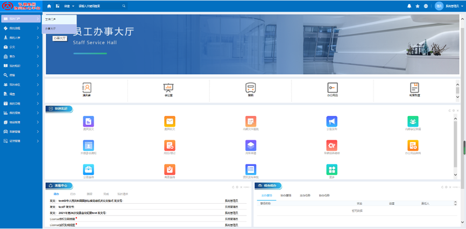466x229 pixels.
Task: Open 我的会议 people icon in sidebar
Action: pyautogui.click(x=5, y=85)
